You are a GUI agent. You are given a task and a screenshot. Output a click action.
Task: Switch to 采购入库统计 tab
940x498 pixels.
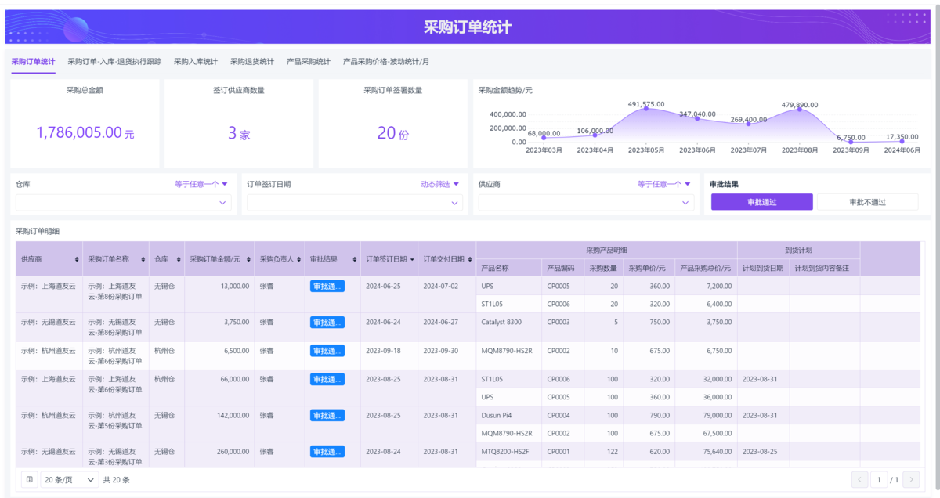tap(196, 61)
